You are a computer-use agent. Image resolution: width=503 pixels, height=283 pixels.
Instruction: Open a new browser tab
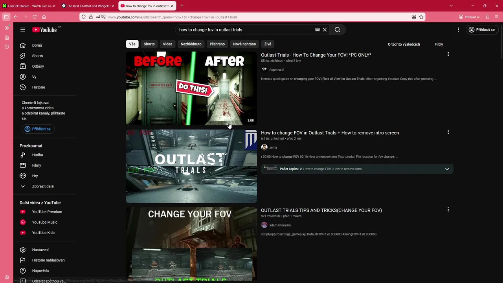[x=182, y=6]
